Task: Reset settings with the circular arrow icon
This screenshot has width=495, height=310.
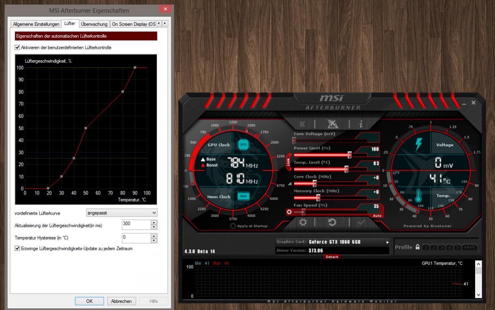Action: (x=332, y=222)
